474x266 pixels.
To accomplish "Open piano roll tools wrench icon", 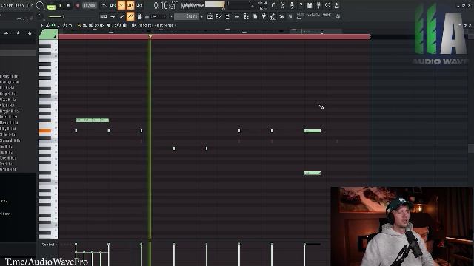I will point(47,26).
